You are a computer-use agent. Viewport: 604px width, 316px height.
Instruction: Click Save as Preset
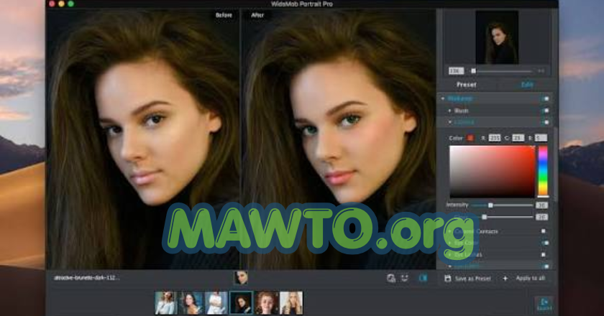pyautogui.click(x=468, y=278)
